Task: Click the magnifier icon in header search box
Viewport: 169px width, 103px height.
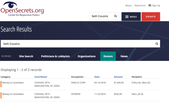Action: 115,16
